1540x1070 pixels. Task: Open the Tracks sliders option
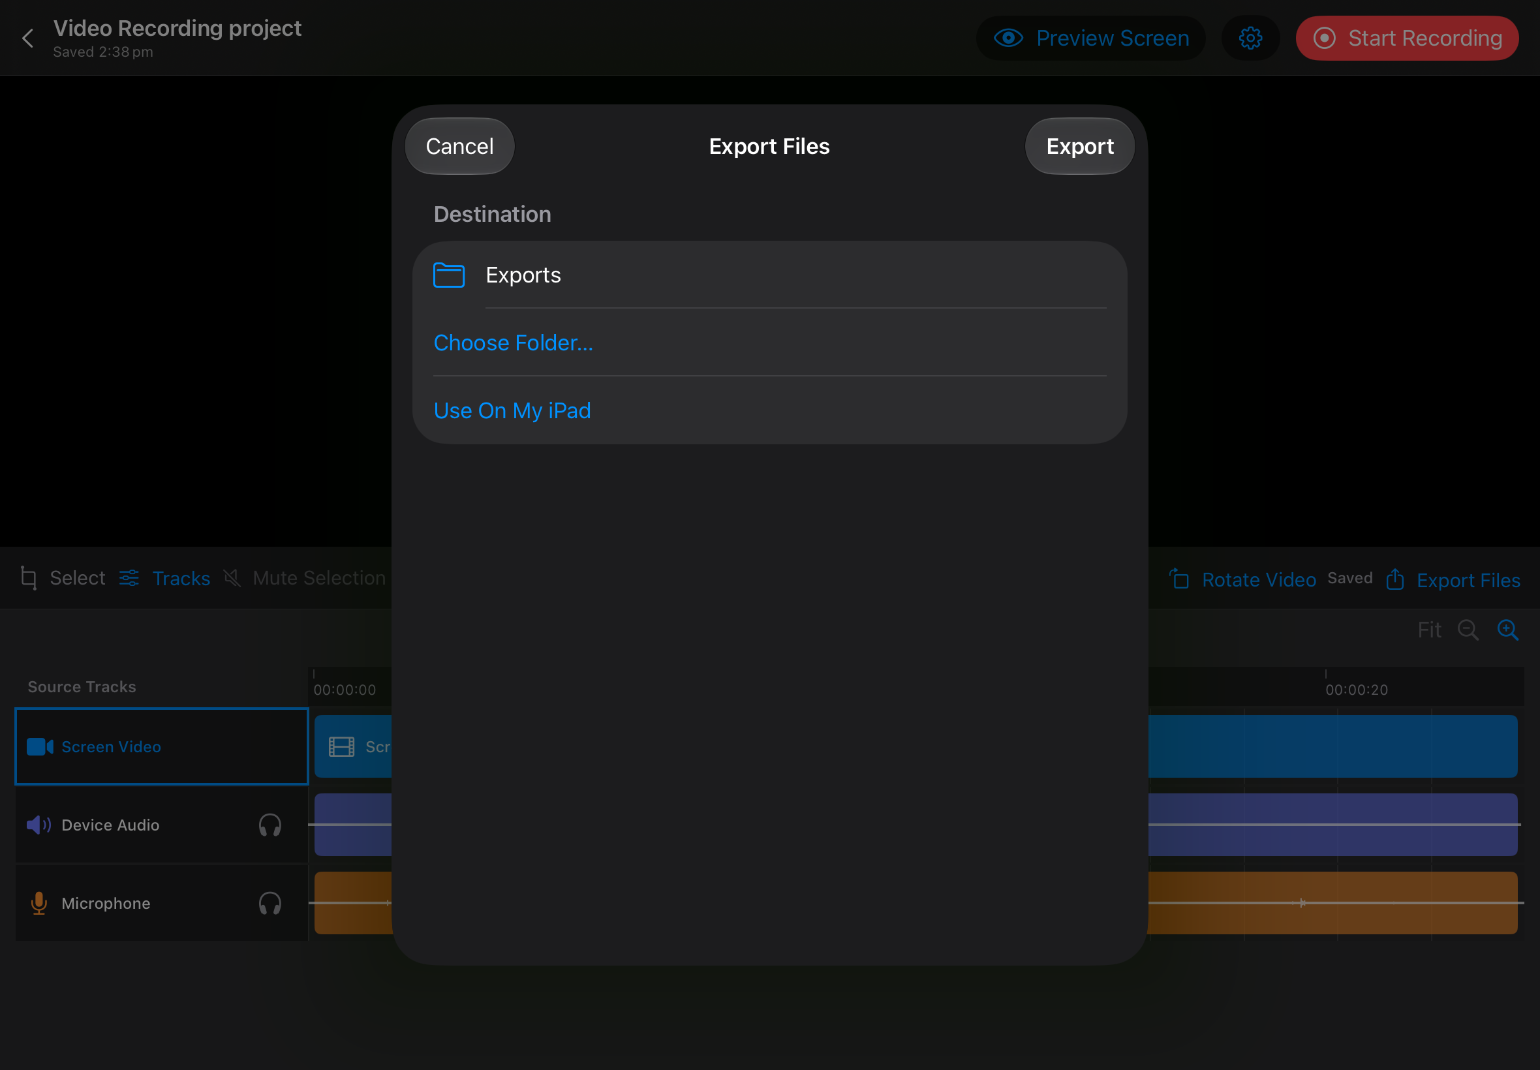click(x=165, y=578)
